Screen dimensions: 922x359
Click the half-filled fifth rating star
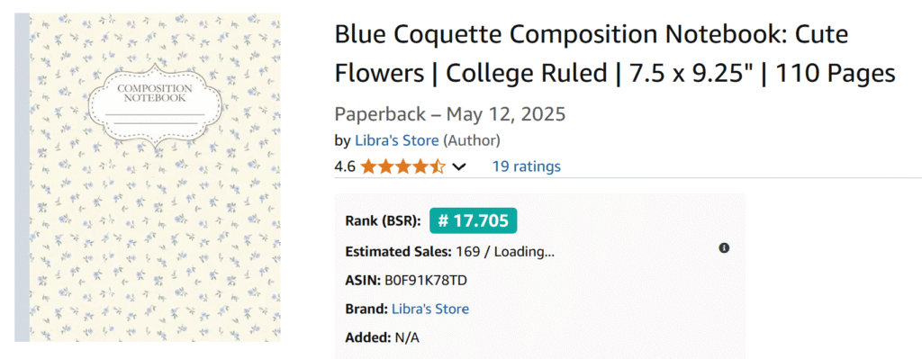click(438, 166)
